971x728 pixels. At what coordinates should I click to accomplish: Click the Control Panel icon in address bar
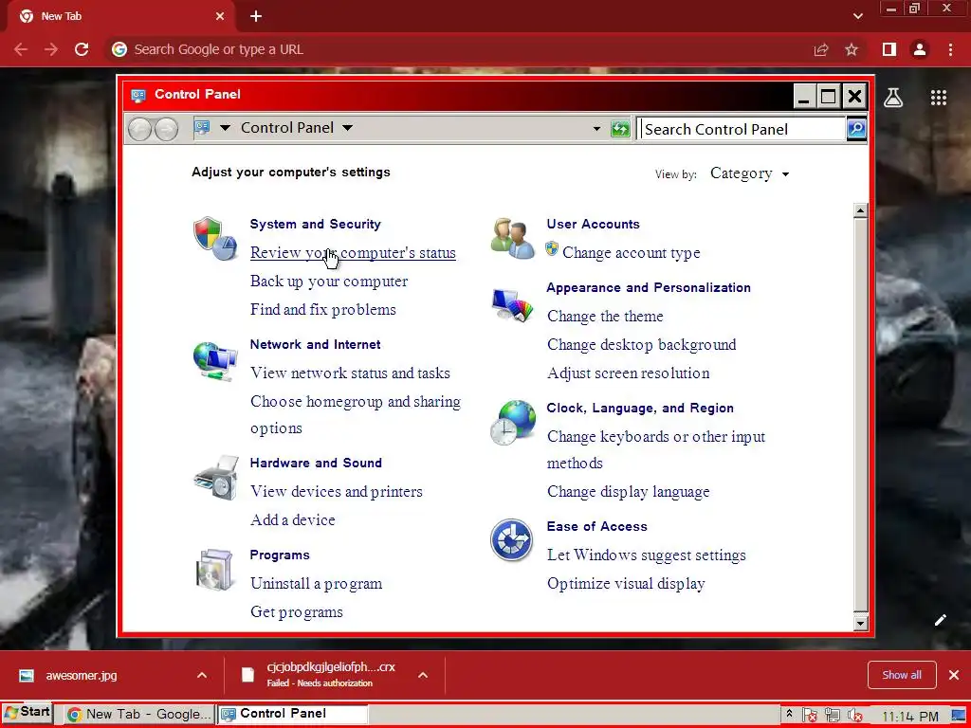click(202, 128)
